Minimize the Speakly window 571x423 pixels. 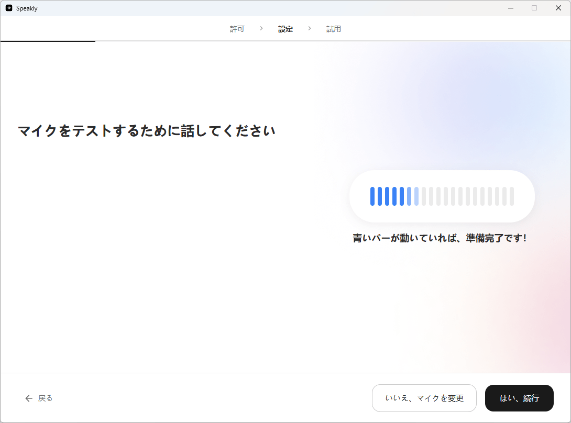(510, 8)
